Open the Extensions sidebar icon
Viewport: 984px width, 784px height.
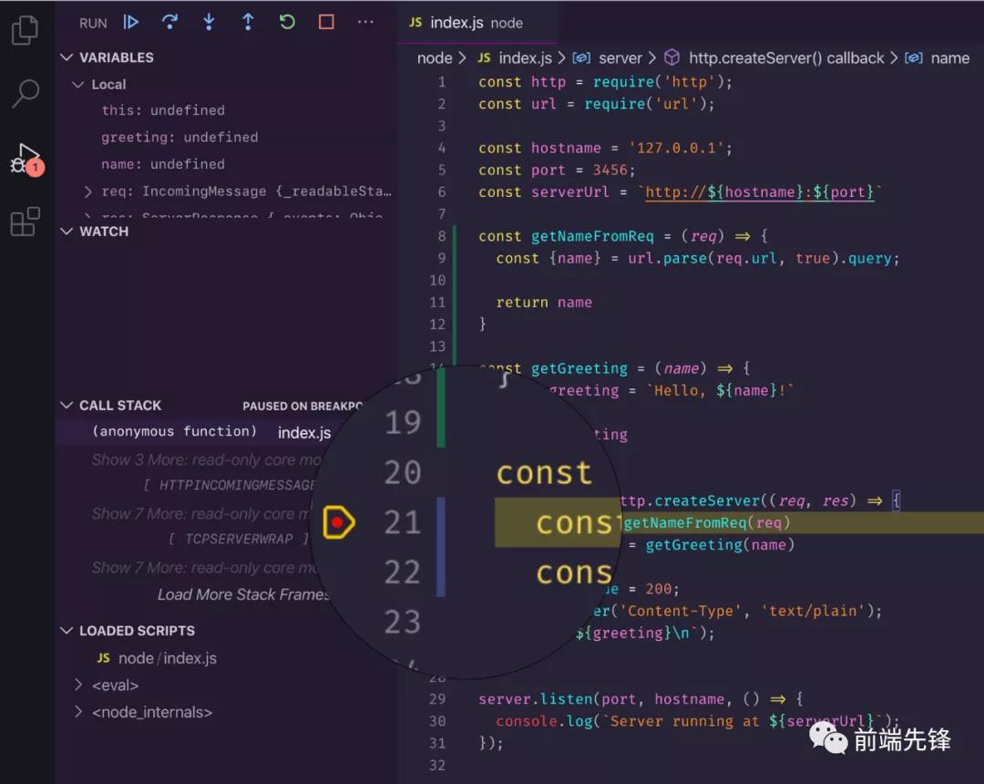(x=26, y=219)
